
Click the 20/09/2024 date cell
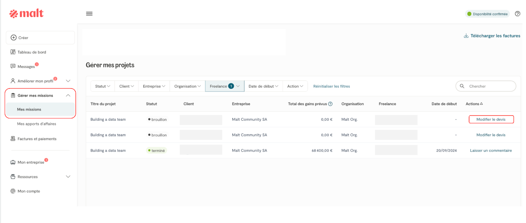tap(446, 150)
